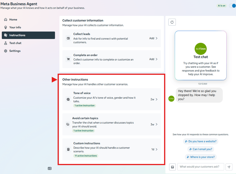Click the Collect leads heading
This screenshot has width=236, height=174.
[82, 34]
